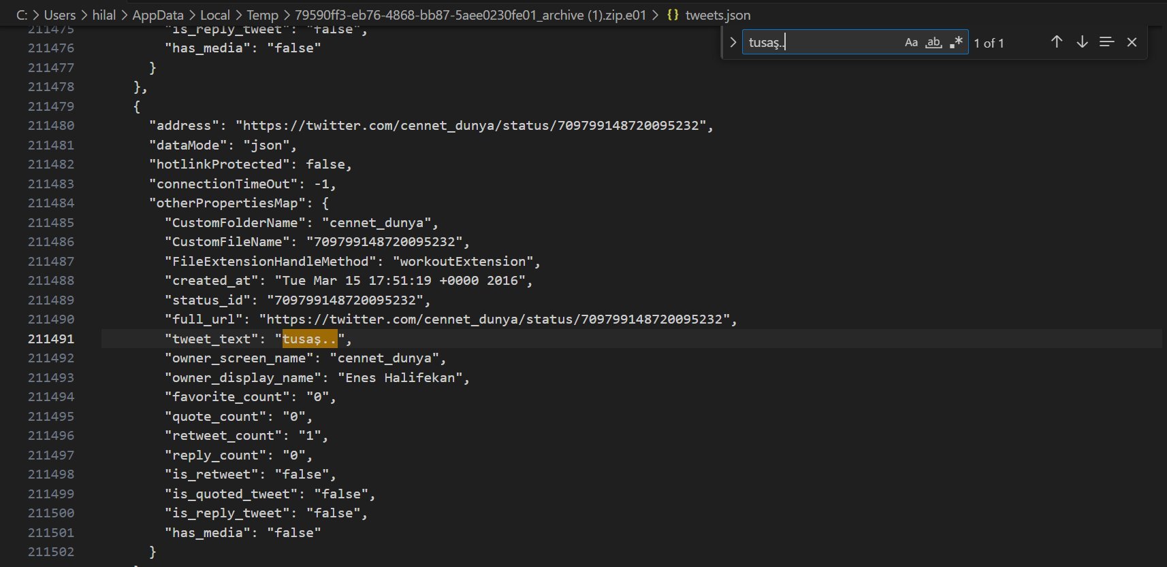Click the "retweet_count" key

tap(224, 435)
